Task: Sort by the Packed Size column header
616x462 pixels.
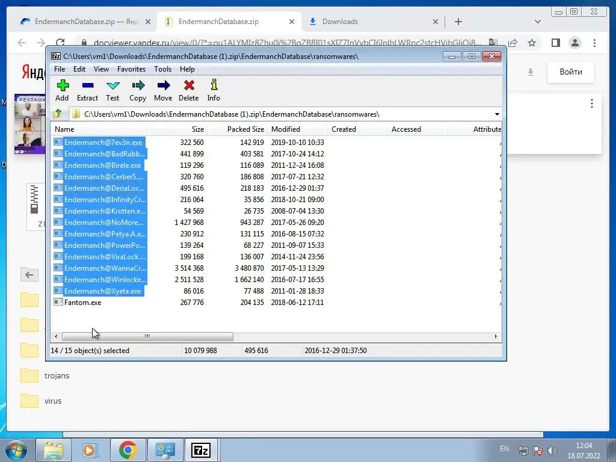Action: [237, 129]
